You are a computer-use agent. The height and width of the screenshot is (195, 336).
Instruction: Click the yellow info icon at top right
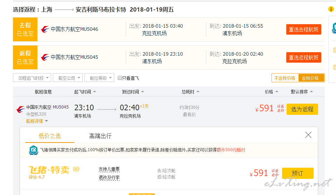point(331,9)
